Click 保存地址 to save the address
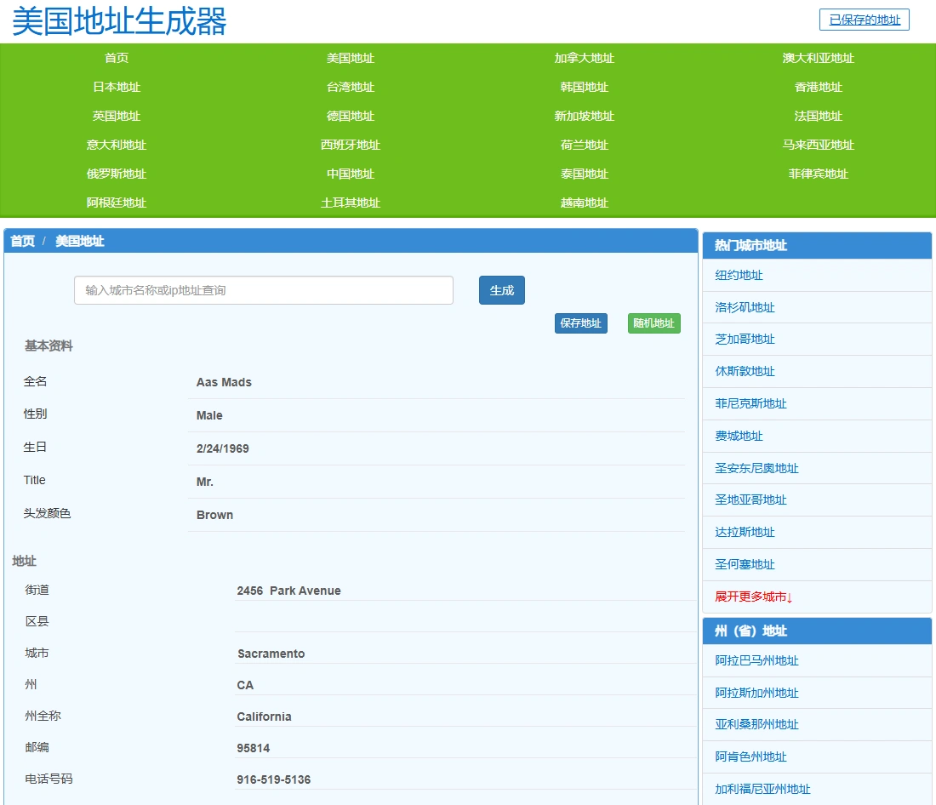 pyautogui.click(x=581, y=323)
